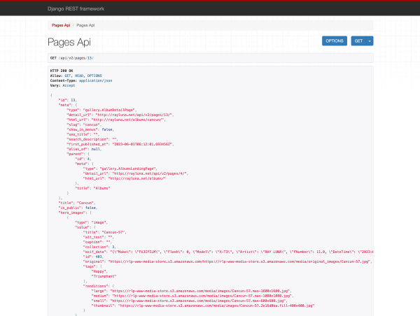The width and height of the screenshot is (420, 316).
Task: Click the search_description line
Action: click(x=92, y=139)
